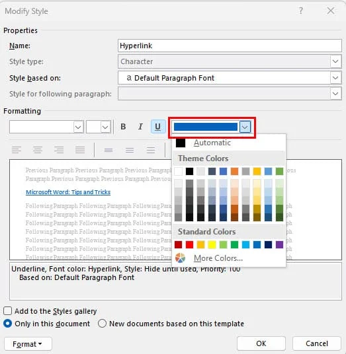
Task: Click the OK button
Action: 261,343
